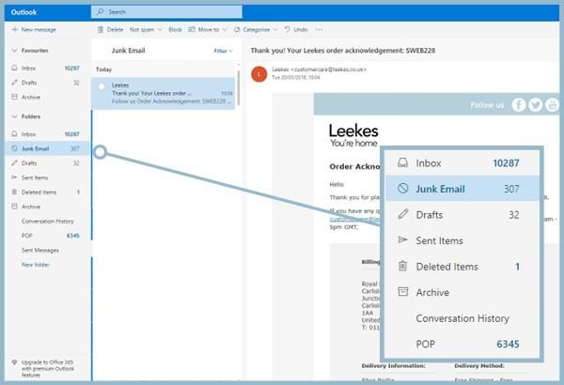The image size is (564, 385).
Task: Select Sent Items in zoomed panel
Action: 462,240
